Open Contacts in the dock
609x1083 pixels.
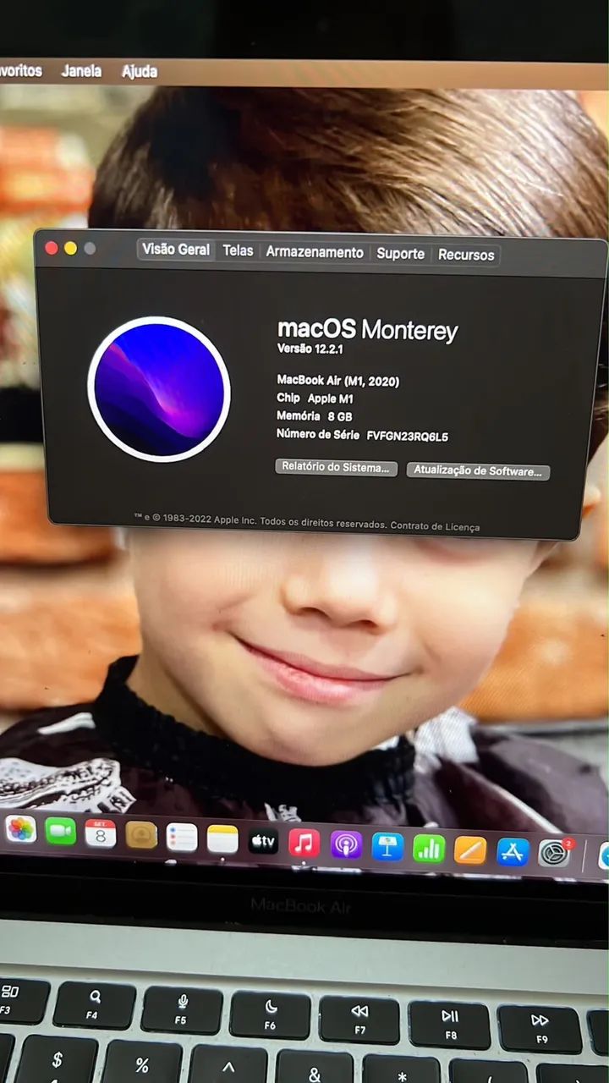[141, 835]
